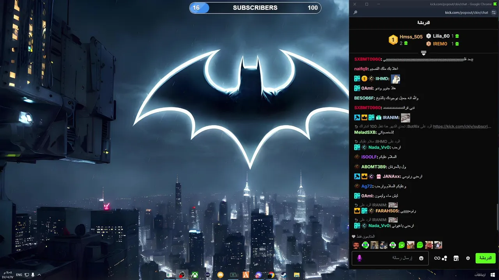Click the Chrome address bar URL

point(466,12)
